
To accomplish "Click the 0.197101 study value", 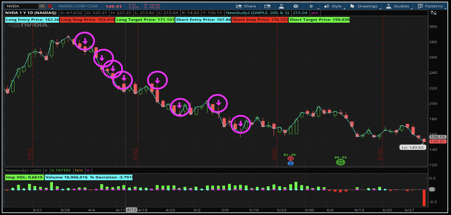I will (x=61, y=170).
